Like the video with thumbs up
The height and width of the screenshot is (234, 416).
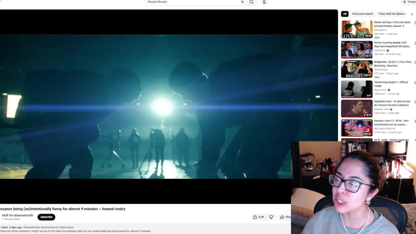click(259, 217)
